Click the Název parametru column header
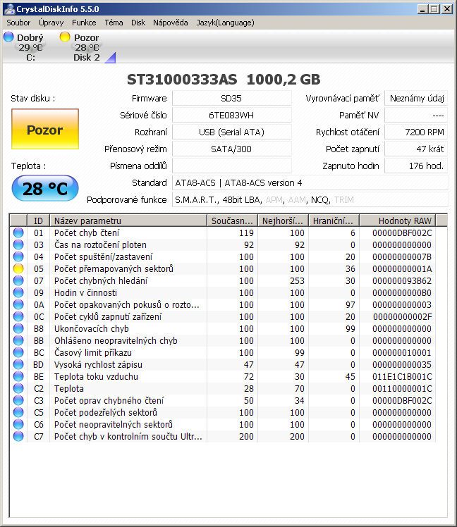 [128, 221]
